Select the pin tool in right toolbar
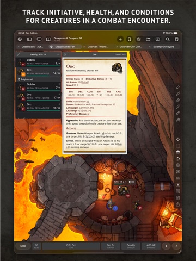The width and height of the screenshot is (196, 261). click(x=178, y=120)
